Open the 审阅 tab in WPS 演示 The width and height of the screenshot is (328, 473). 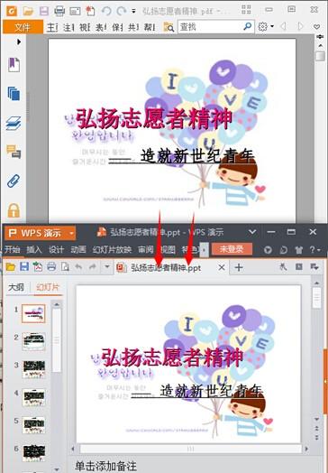tap(146, 249)
